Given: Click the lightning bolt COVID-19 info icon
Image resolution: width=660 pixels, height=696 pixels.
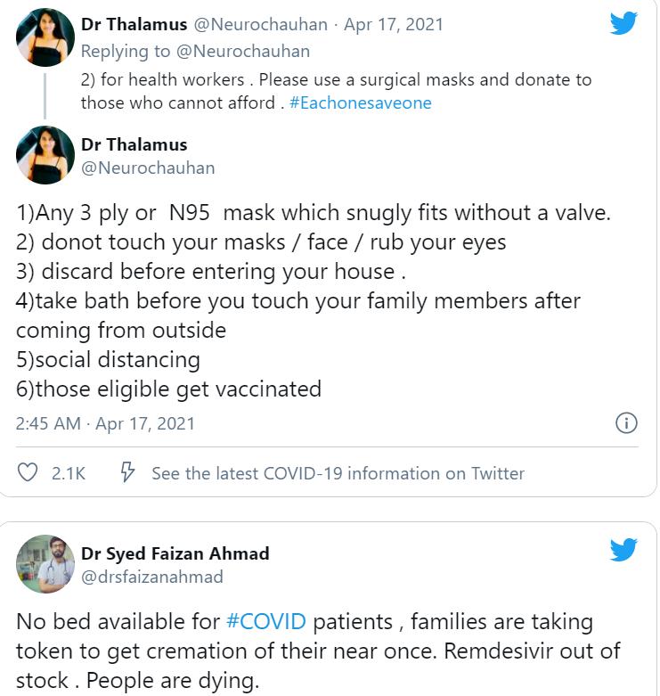Looking at the screenshot, I should (127, 473).
